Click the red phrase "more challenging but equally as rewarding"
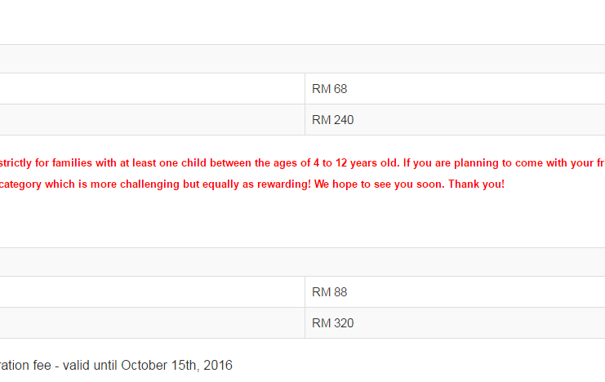 pyautogui.click(x=199, y=184)
